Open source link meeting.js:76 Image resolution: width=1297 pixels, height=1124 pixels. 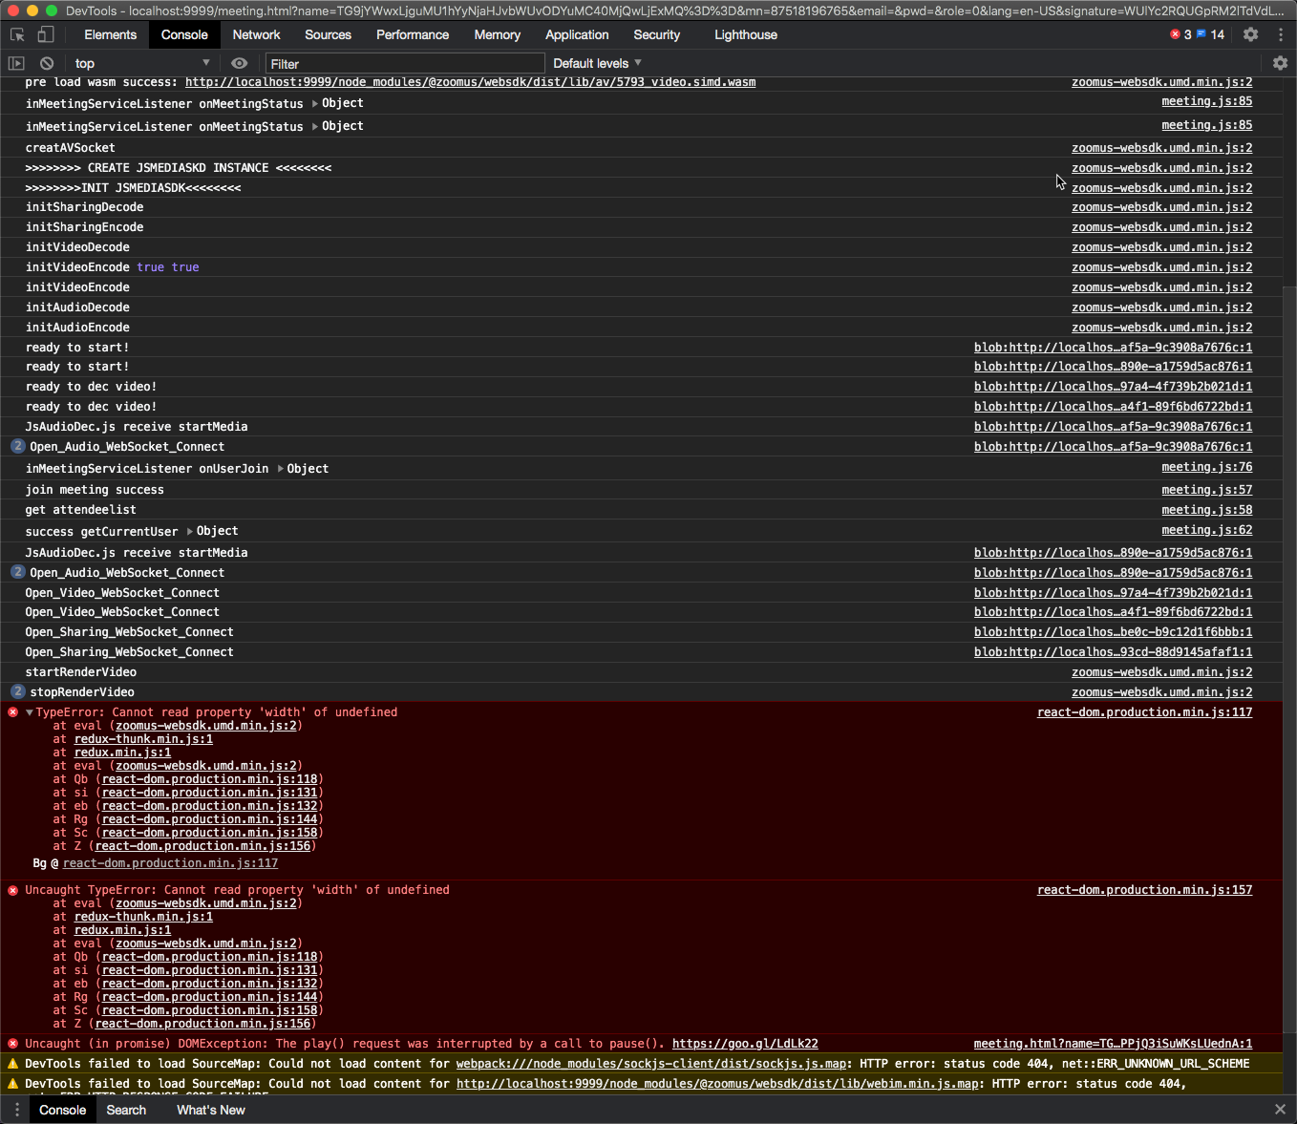point(1207,467)
